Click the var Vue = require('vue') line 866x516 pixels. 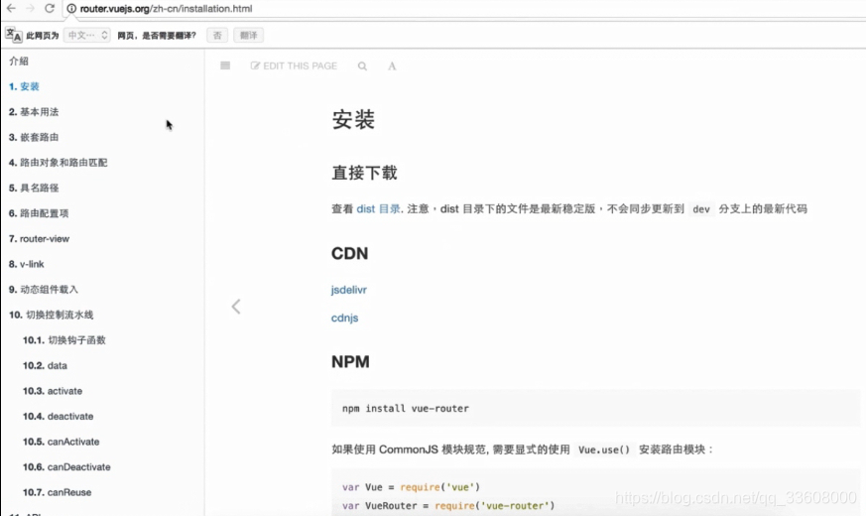click(411, 488)
